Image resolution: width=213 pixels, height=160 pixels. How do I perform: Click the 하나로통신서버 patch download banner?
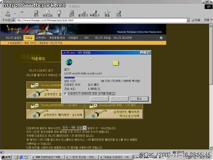pos(114,111)
